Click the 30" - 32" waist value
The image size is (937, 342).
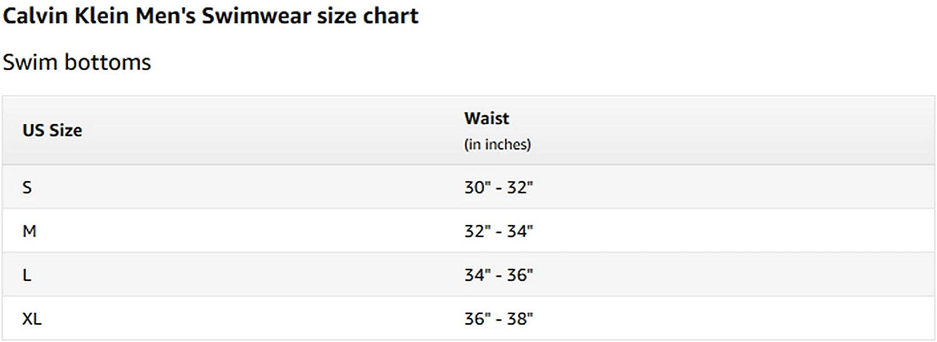click(498, 187)
